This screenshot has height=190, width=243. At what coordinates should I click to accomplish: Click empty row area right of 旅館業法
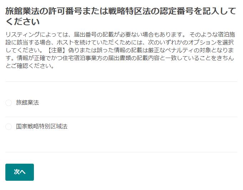tap(143, 103)
